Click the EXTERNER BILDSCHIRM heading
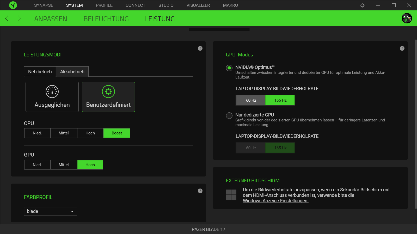Viewport: 417px width, 234px height. pyautogui.click(x=253, y=181)
